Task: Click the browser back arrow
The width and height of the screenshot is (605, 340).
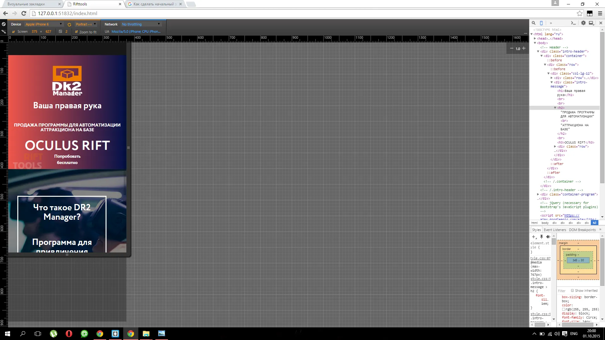Action: (x=5, y=13)
